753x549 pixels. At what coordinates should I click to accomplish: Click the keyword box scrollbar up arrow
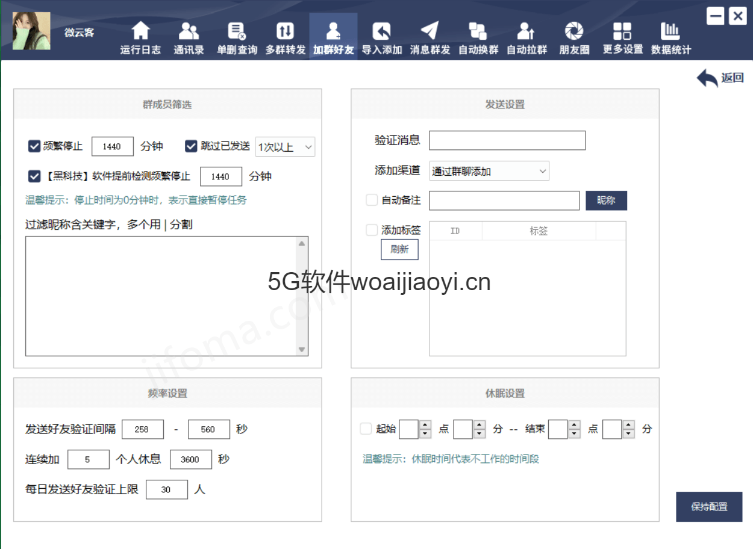click(x=302, y=243)
